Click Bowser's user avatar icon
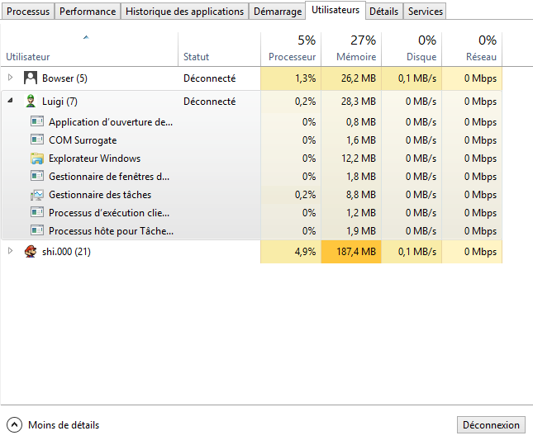The height and width of the screenshot is (445, 533). 31,78
